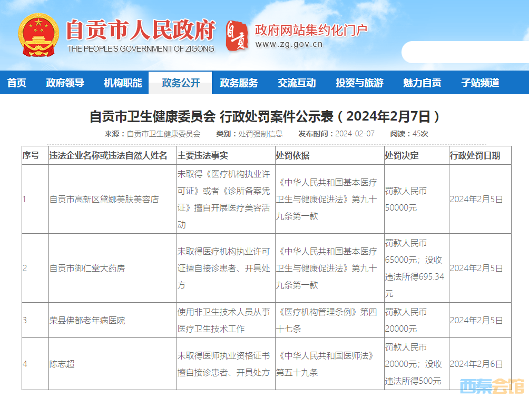Viewport: 529px width, 398px height.
Task: Open the 交流互动 navigation item
Action: [297, 83]
